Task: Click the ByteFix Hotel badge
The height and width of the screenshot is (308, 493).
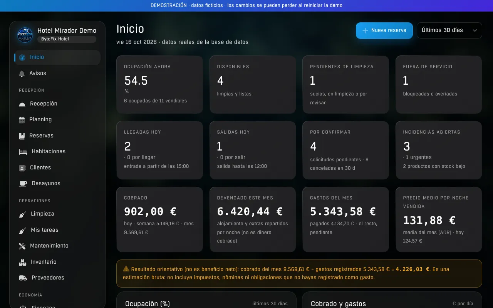Action: click(67, 39)
